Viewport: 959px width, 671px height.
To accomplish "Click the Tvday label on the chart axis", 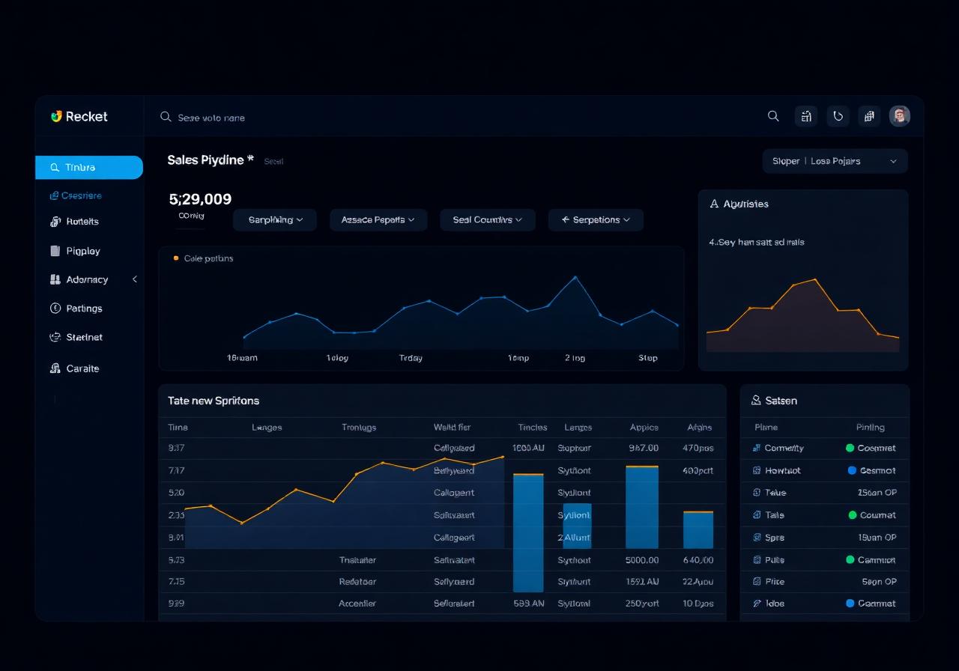I will tap(411, 358).
